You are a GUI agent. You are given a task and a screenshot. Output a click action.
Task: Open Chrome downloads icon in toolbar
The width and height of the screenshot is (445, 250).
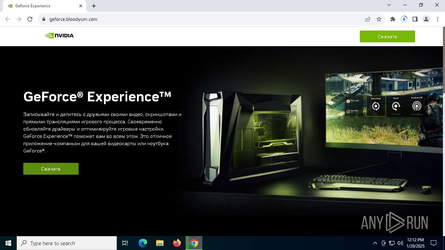click(404, 19)
